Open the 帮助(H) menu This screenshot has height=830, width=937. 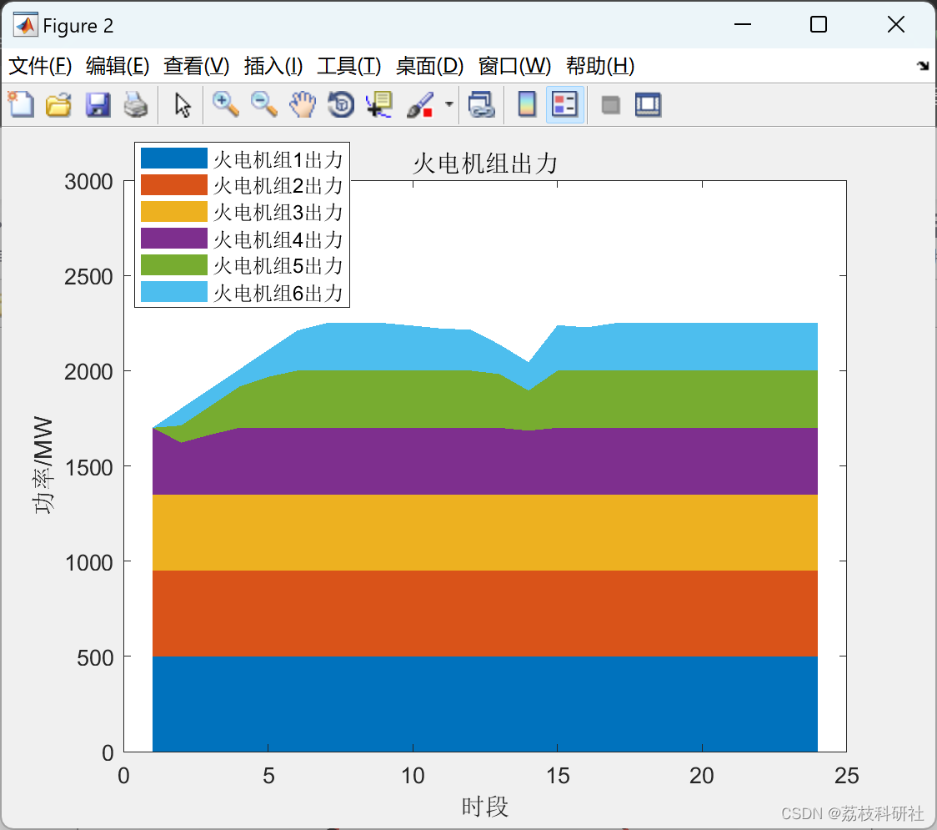point(600,66)
